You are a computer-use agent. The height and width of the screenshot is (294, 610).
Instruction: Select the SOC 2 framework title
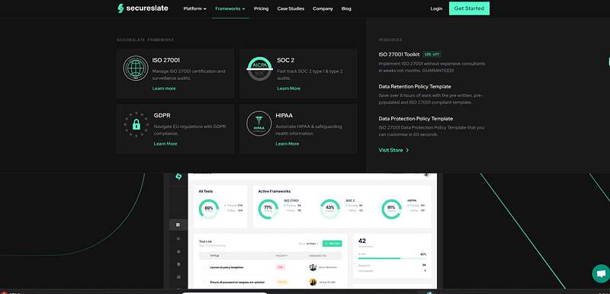pyautogui.click(x=285, y=60)
